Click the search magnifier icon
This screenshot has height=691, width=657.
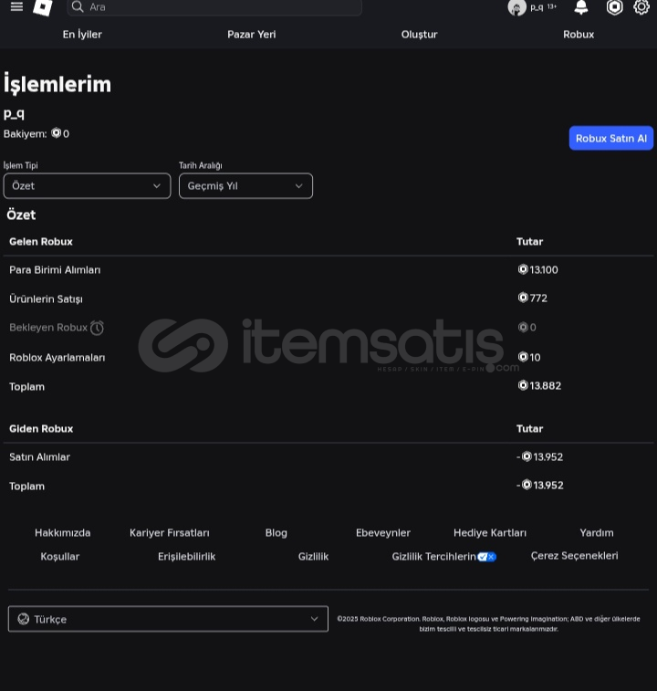pyautogui.click(x=78, y=6)
